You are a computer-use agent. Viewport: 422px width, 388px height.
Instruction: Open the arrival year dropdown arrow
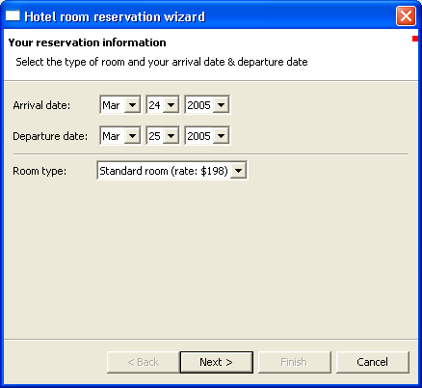coord(221,105)
